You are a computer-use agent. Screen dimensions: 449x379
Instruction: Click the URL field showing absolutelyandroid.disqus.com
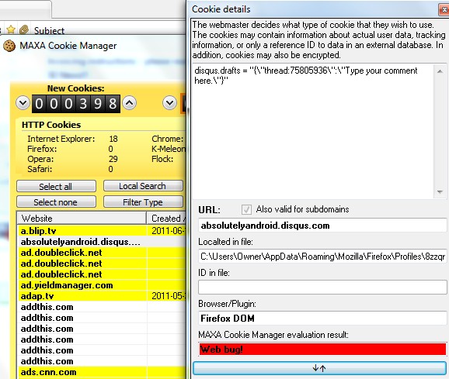click(322, 226)
